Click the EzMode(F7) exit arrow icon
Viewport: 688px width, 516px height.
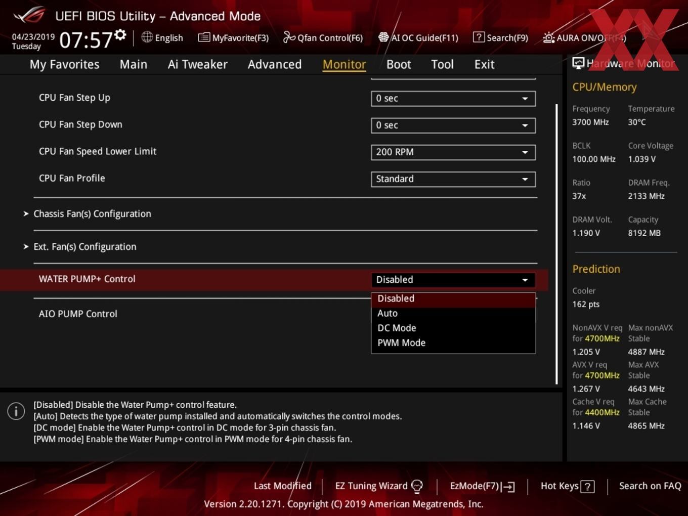[x=508, y=487]
